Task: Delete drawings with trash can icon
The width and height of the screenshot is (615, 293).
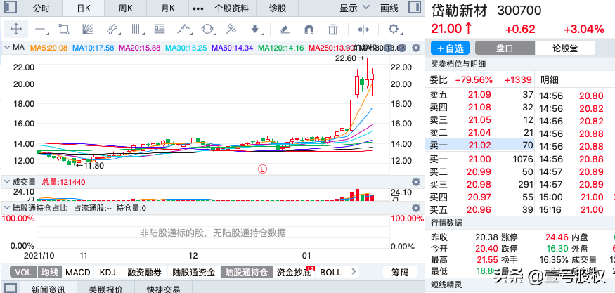Action: click(333, 30)
